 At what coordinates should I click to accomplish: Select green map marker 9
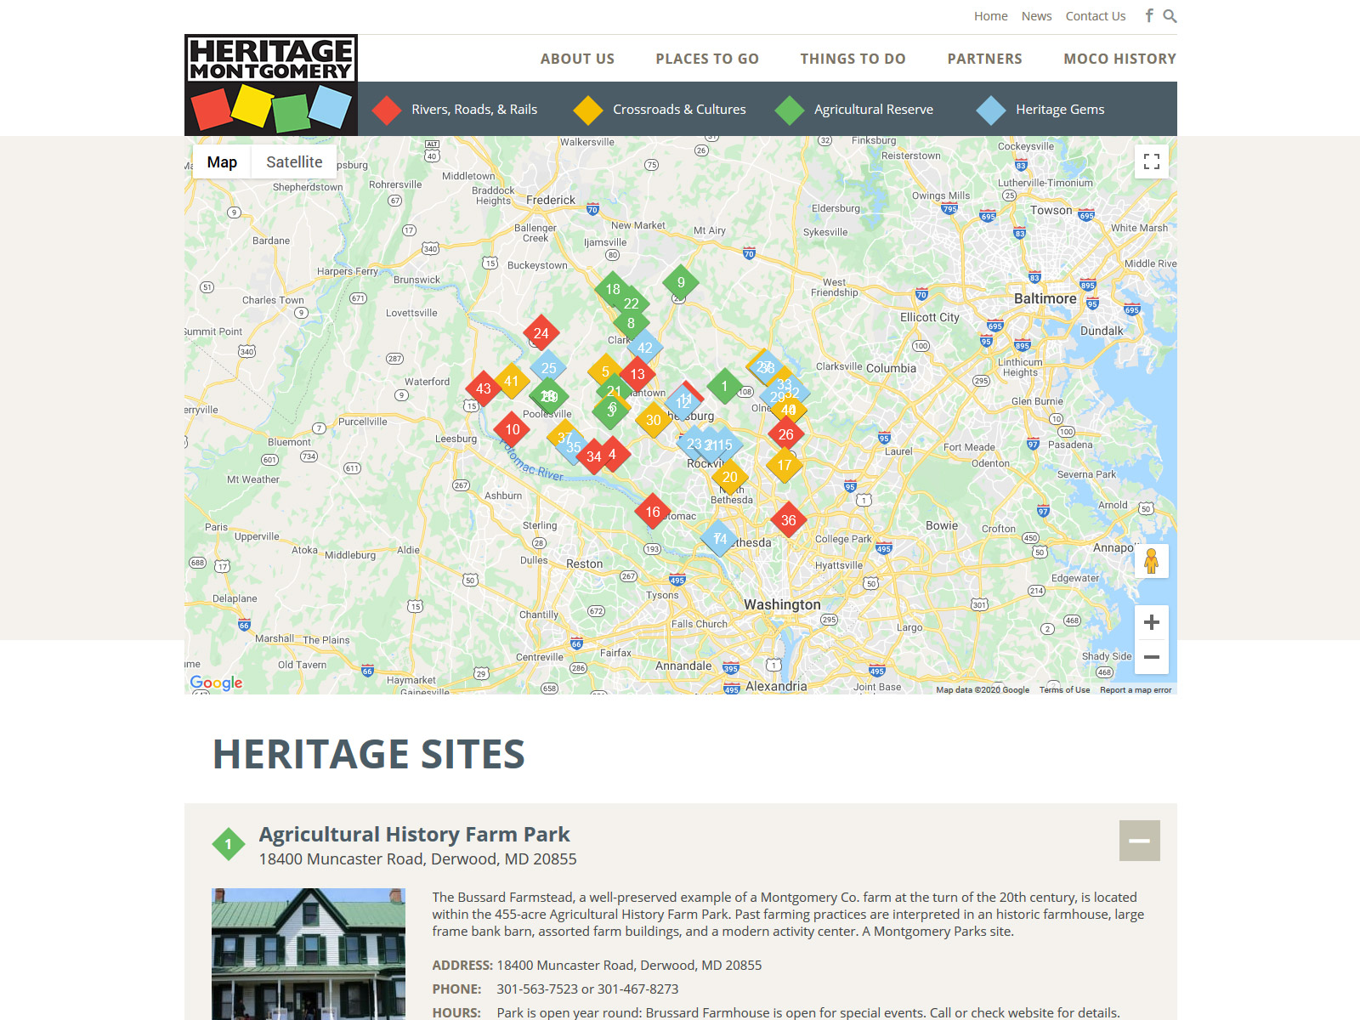681,282
